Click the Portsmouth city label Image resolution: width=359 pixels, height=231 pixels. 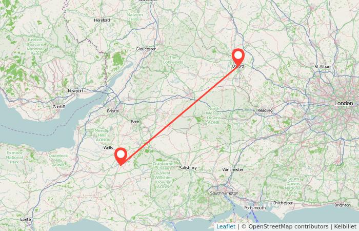pyautogui.click(x=255, y=208)
